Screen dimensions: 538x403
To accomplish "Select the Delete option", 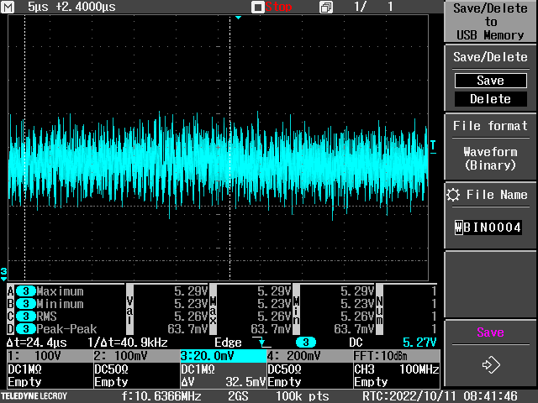I will click(490, 99).
